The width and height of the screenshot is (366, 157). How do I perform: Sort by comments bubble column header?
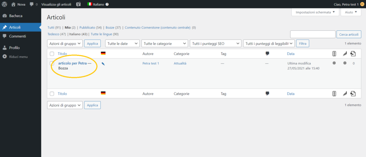[x=267, y=54]
